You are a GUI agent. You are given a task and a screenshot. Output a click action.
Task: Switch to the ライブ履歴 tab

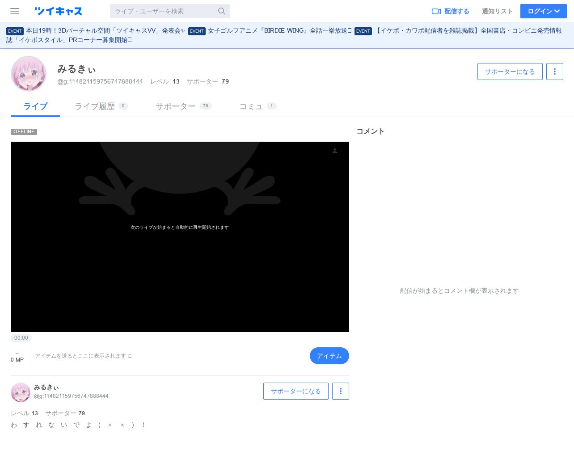click(x=101, y=106)
